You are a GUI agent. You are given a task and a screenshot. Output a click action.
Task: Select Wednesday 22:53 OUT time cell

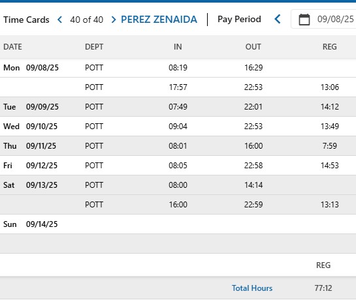253,127
